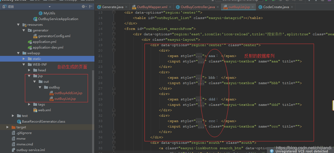Collapse the outBuy folder

click(40, 87)
